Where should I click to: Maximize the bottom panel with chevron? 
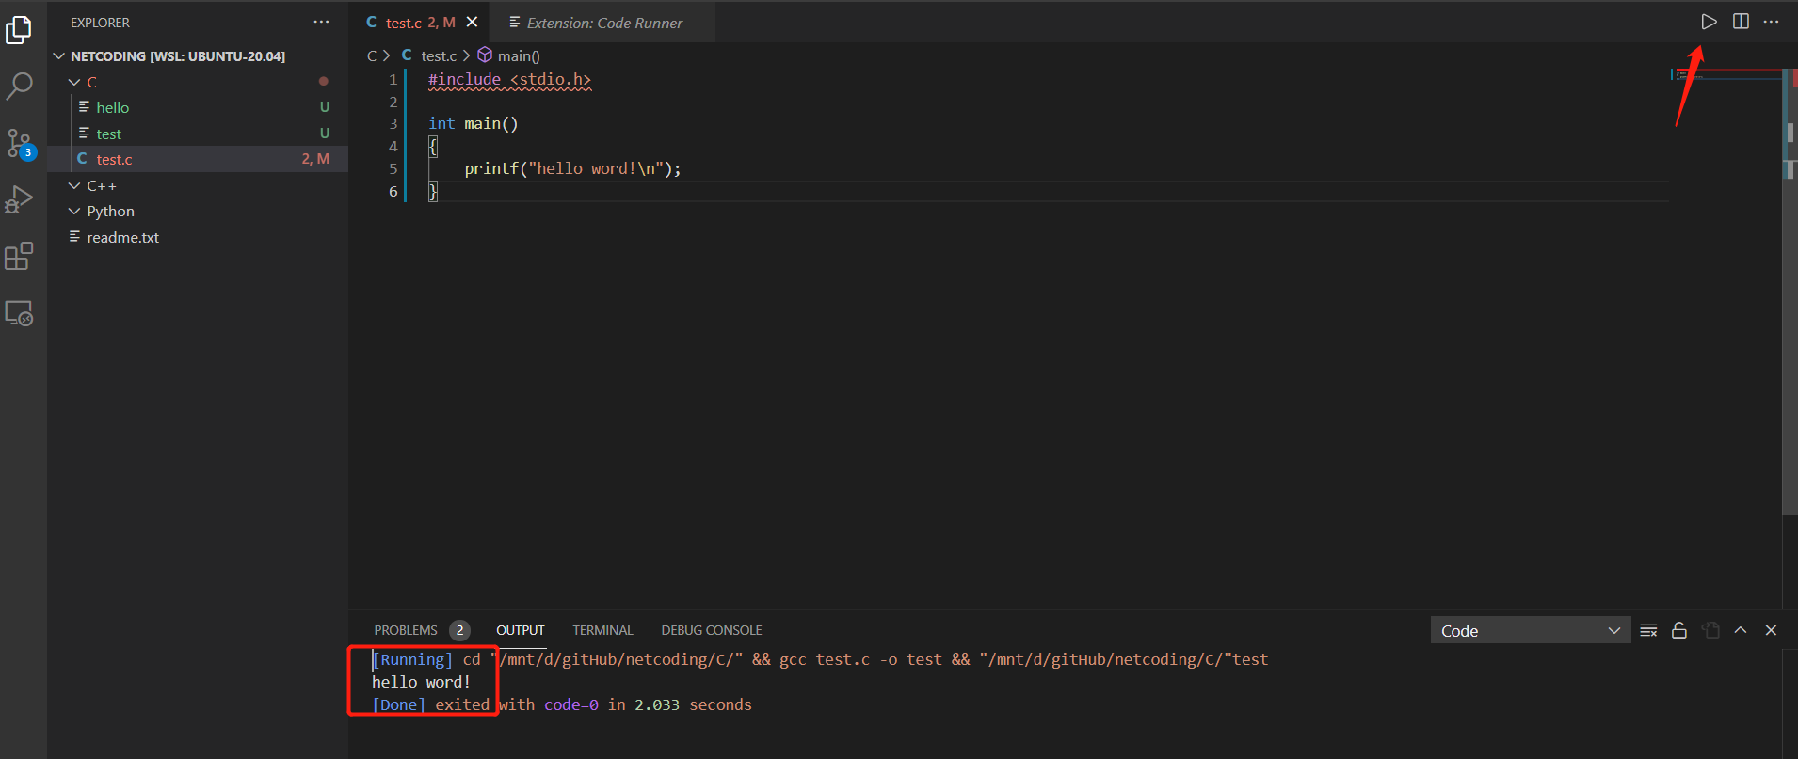1741,630
